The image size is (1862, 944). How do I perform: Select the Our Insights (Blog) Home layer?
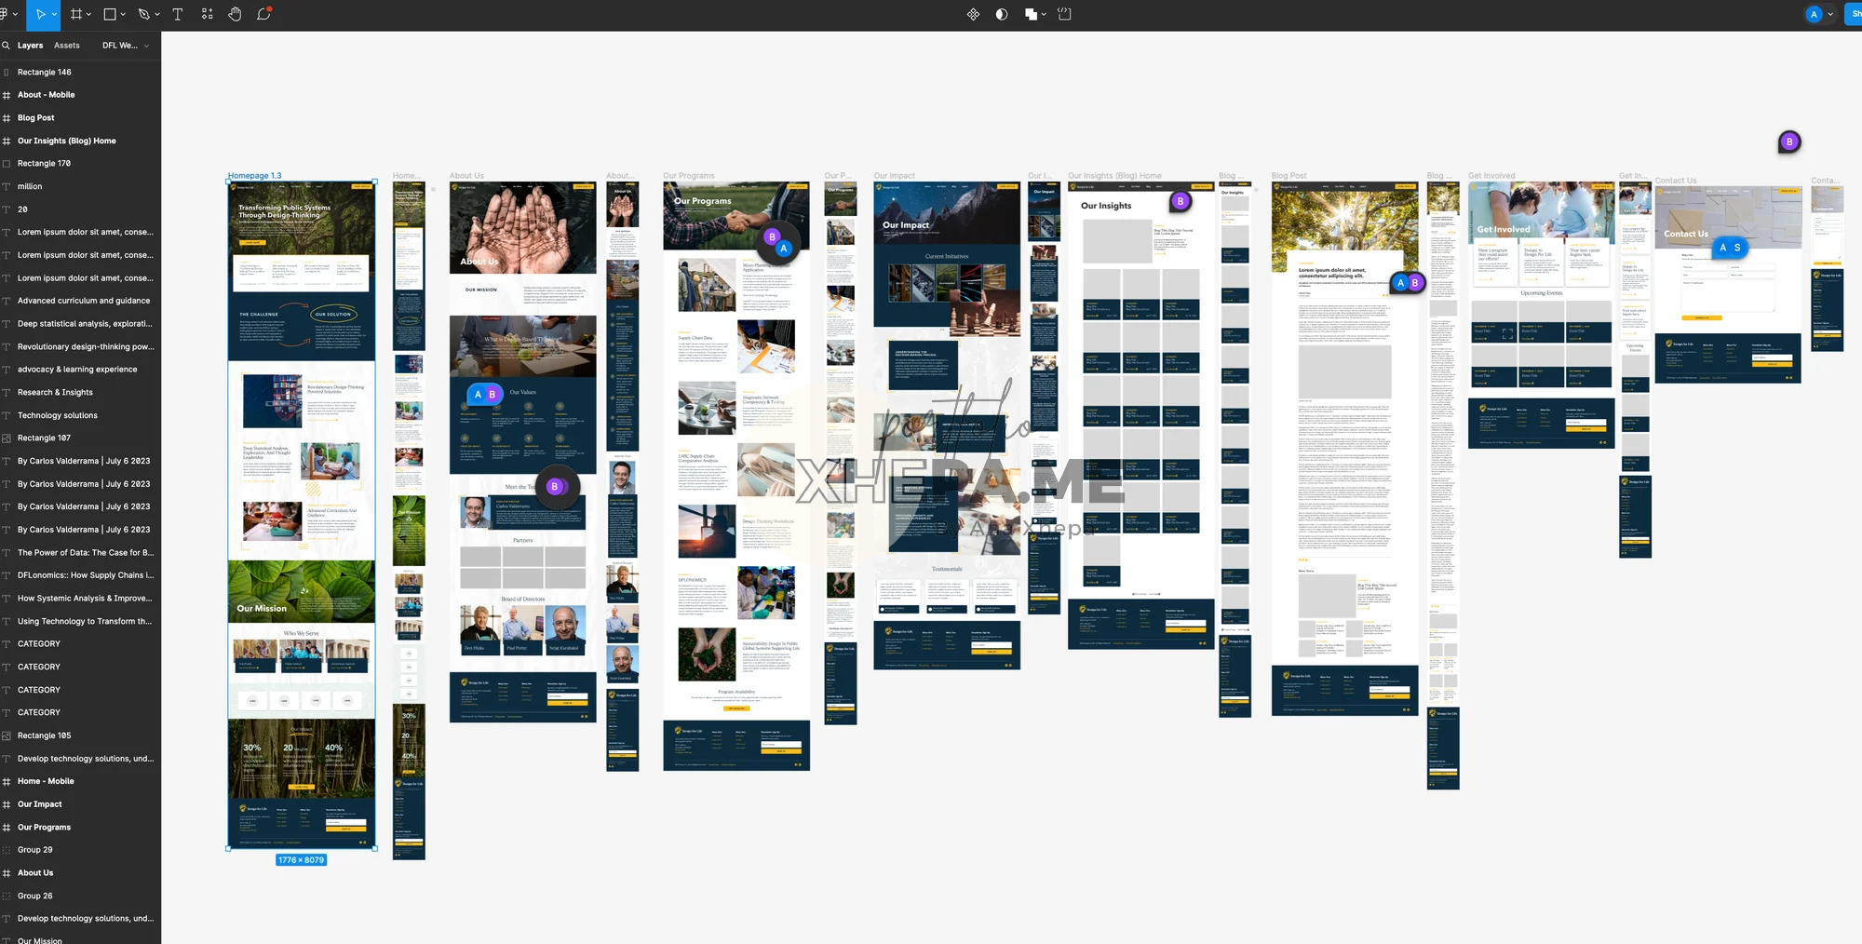pyautogui.click(x=66, y=141)
